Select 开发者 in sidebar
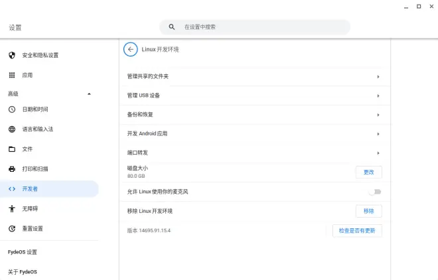The width and height of the screenshot is (438, 280). click(x=50, y=188)
